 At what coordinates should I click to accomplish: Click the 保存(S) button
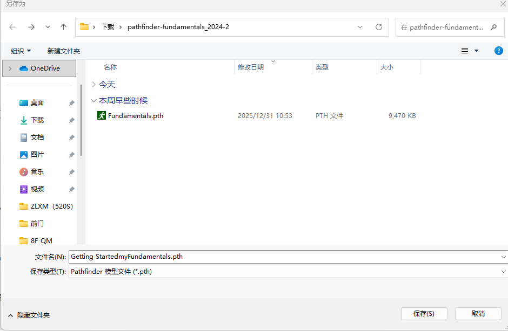point(424,313)
